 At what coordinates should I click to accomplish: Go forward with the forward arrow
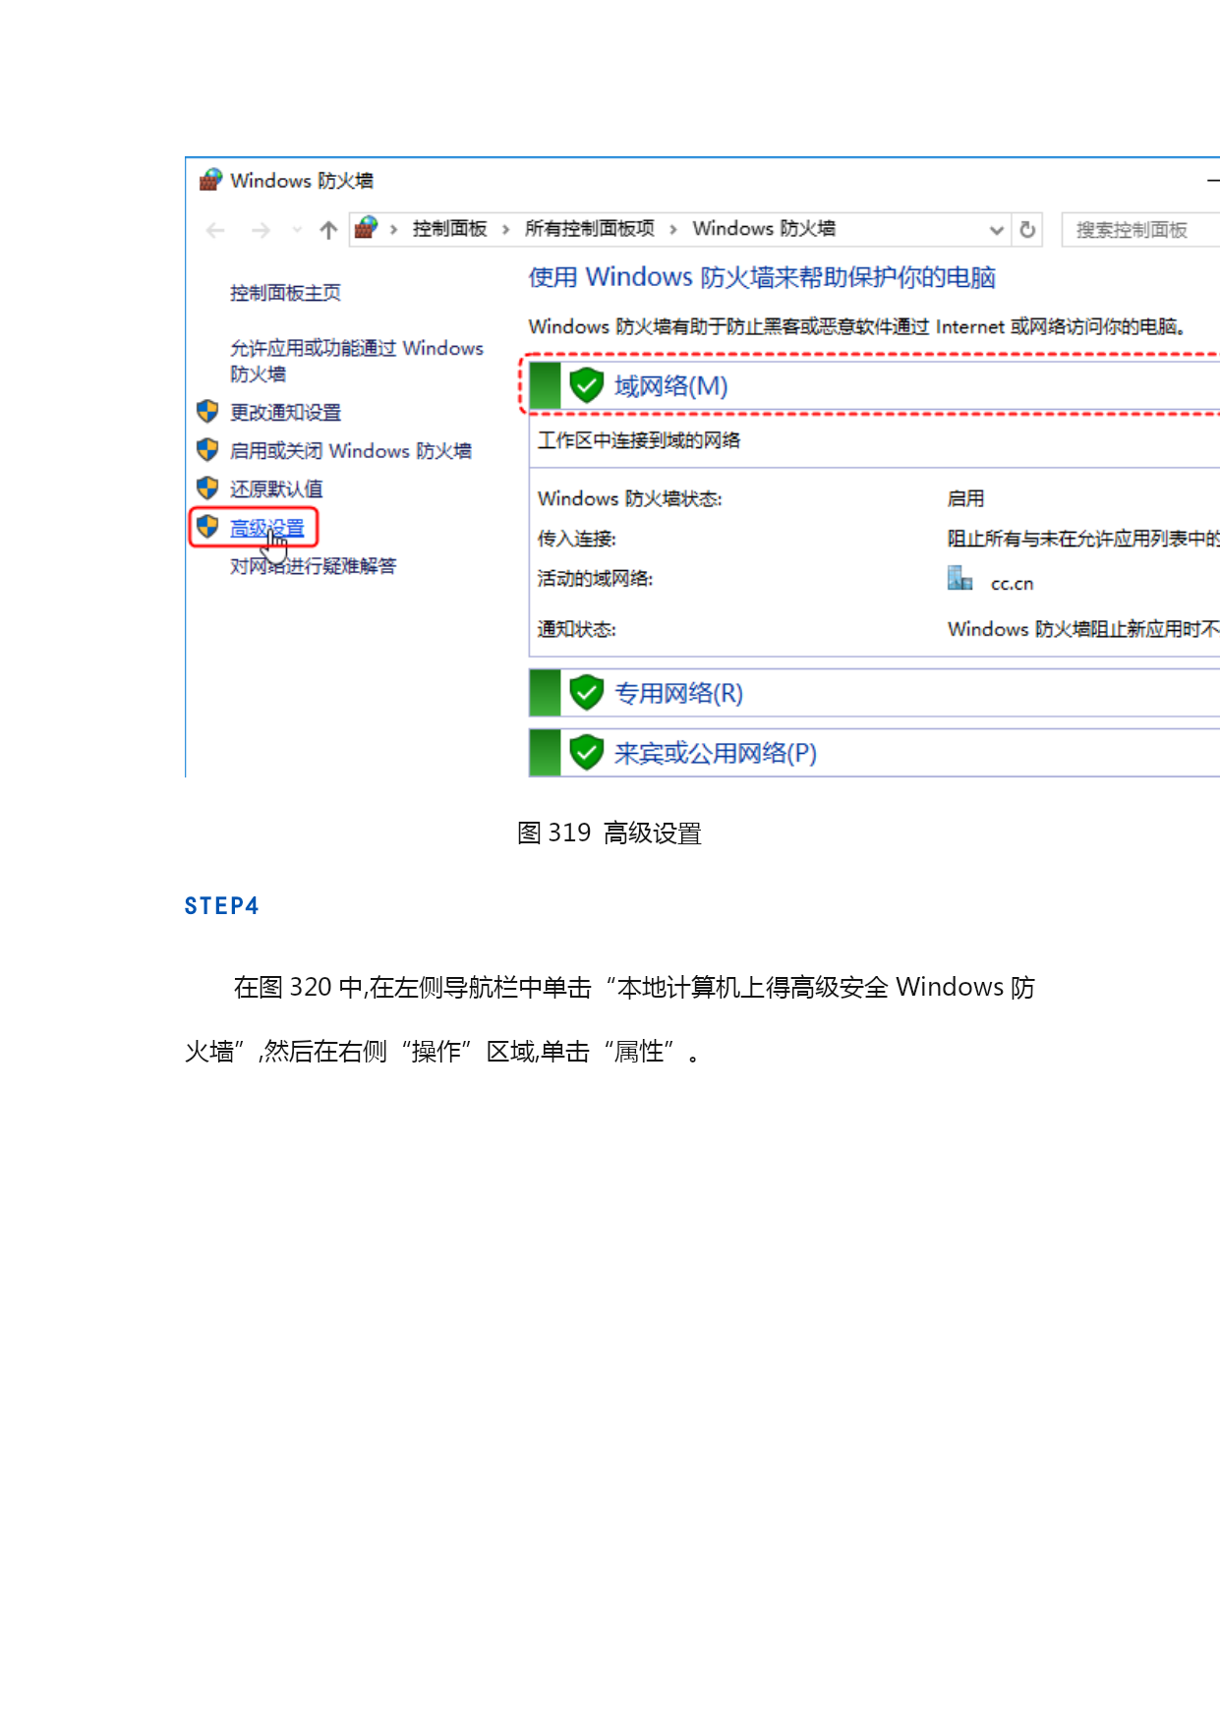tap(261, 230)
